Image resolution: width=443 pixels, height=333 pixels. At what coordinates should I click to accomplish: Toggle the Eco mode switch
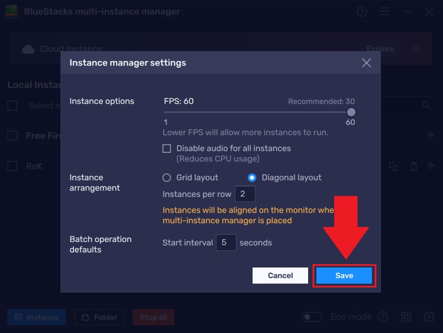tap(312, 317)
